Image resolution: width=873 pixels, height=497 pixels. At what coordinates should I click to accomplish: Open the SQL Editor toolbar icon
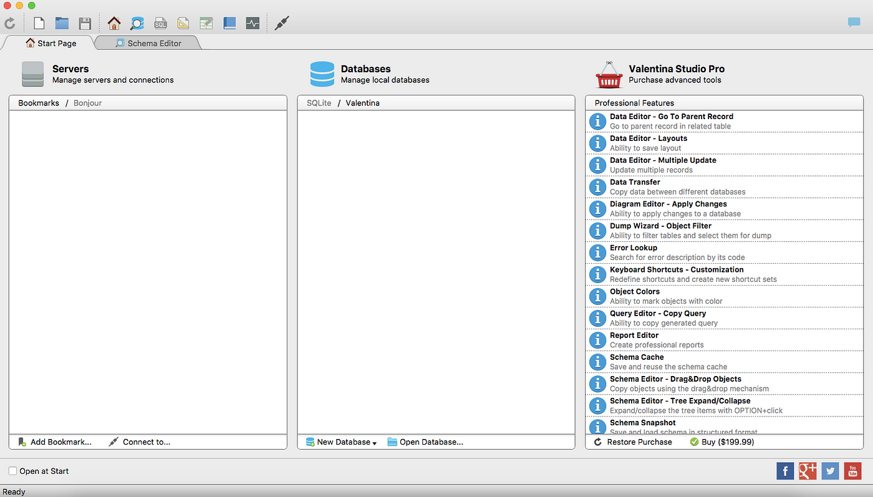pos(160,24)
